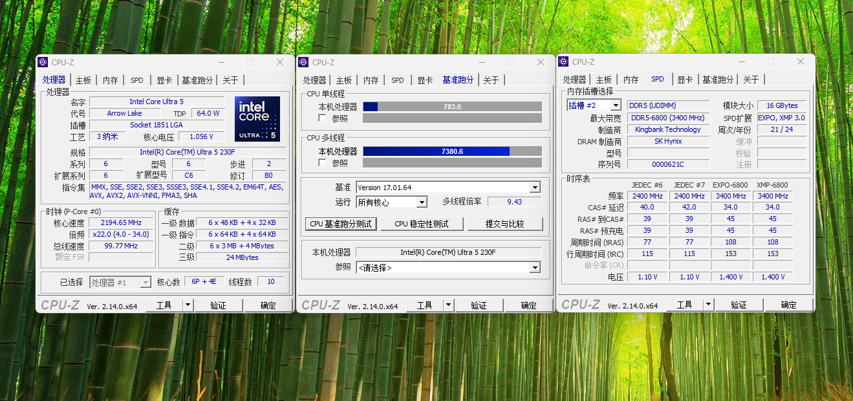
Task: Click 确定 button in right window
Action: click(788, 305)
